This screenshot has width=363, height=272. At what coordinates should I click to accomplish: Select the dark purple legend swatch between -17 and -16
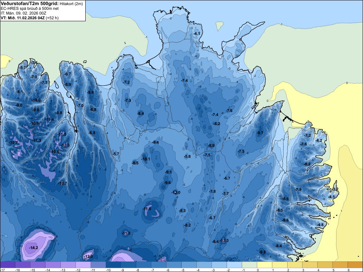[x=8, y=265]
